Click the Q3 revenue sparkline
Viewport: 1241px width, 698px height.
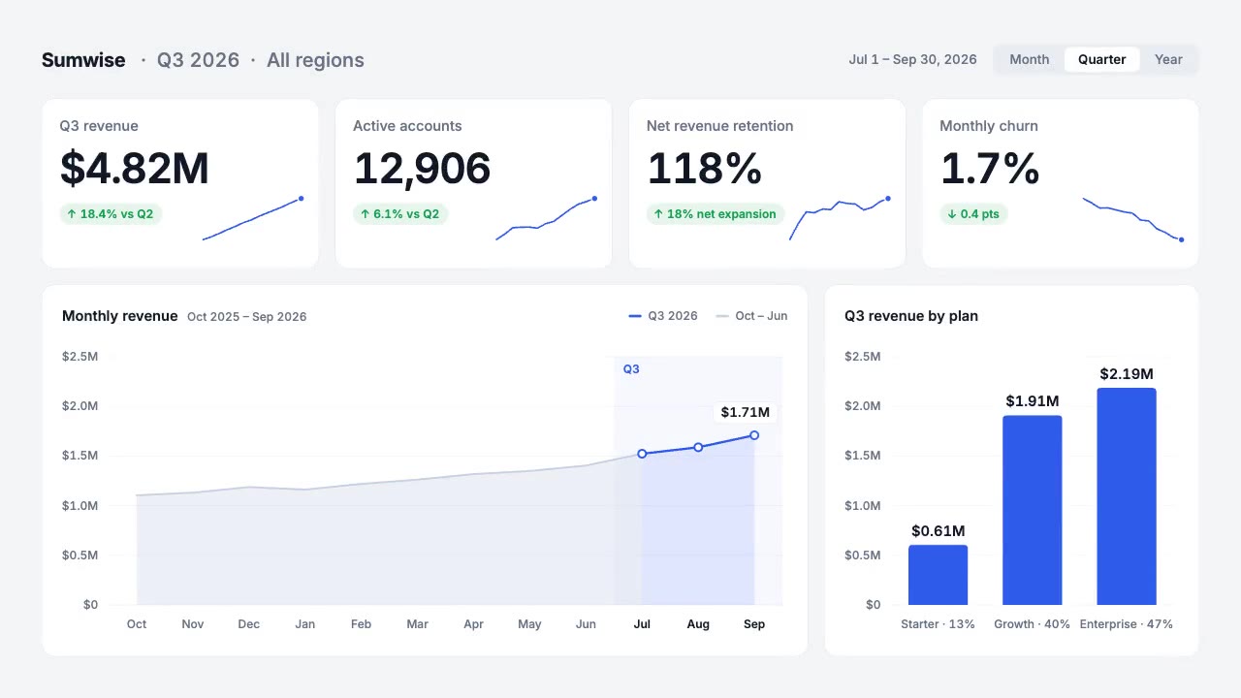pyautogui.click(x=253, y=218)
